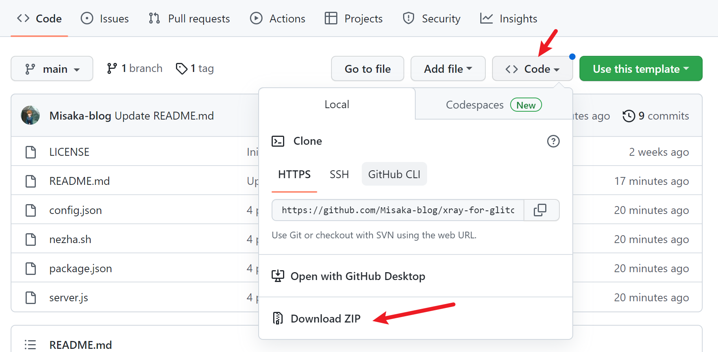Viewport: 718px width, 352px height.
Task: Copy the HTTPS clone URL to clipboard
Action: [540, 210]
